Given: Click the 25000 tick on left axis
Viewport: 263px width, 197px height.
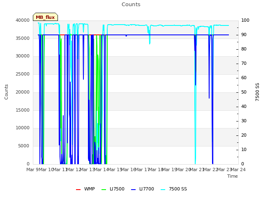Looking at the screenshot, I should click(23, 74).
